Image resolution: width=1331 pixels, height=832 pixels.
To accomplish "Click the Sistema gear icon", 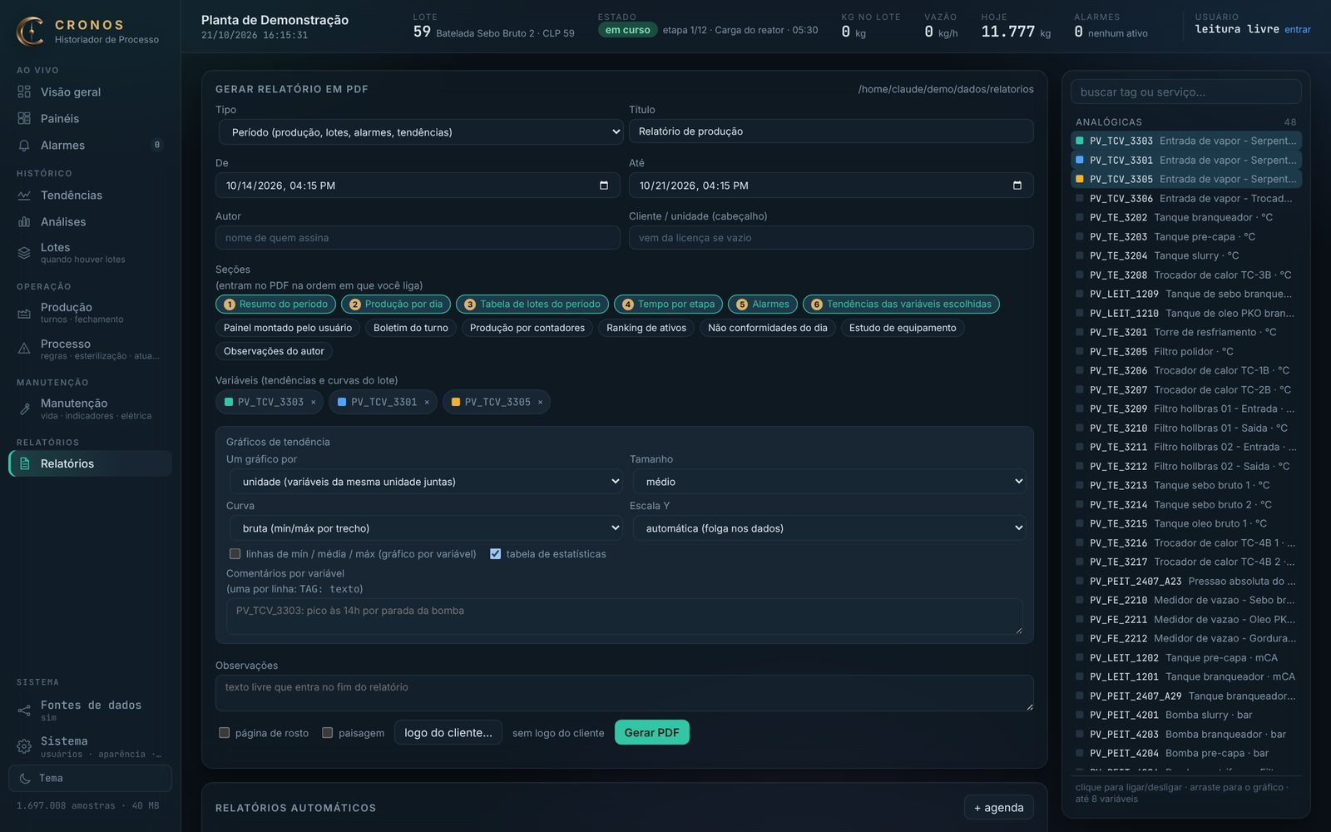I will point(24,746).
